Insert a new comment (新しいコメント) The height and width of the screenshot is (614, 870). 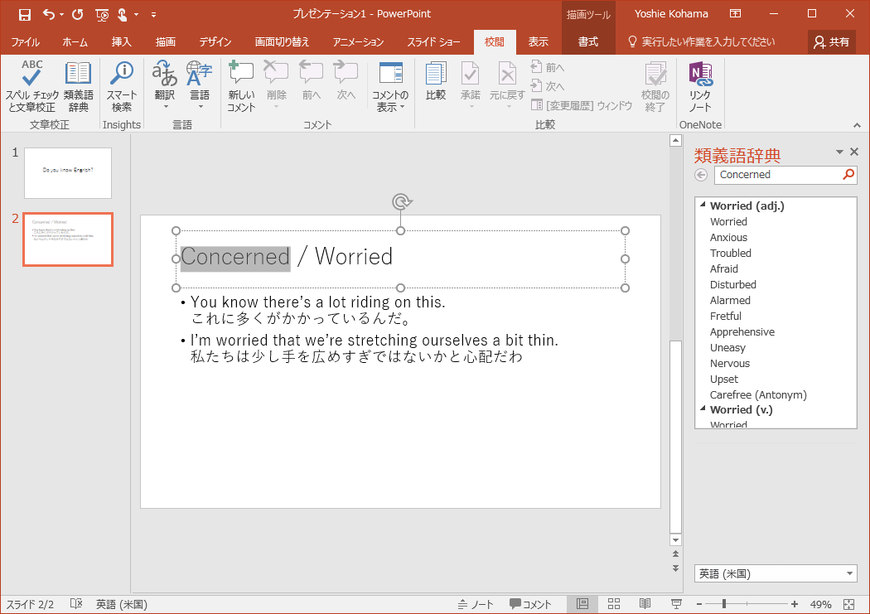tap(241, 86)
